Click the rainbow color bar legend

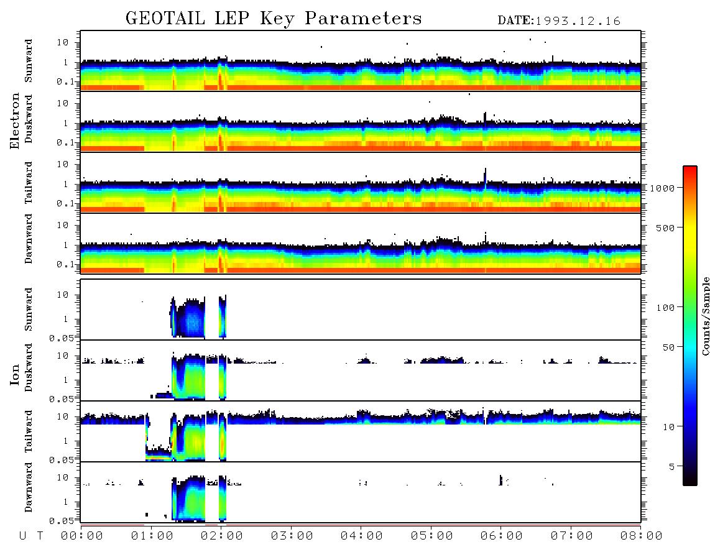coord(690,326)
